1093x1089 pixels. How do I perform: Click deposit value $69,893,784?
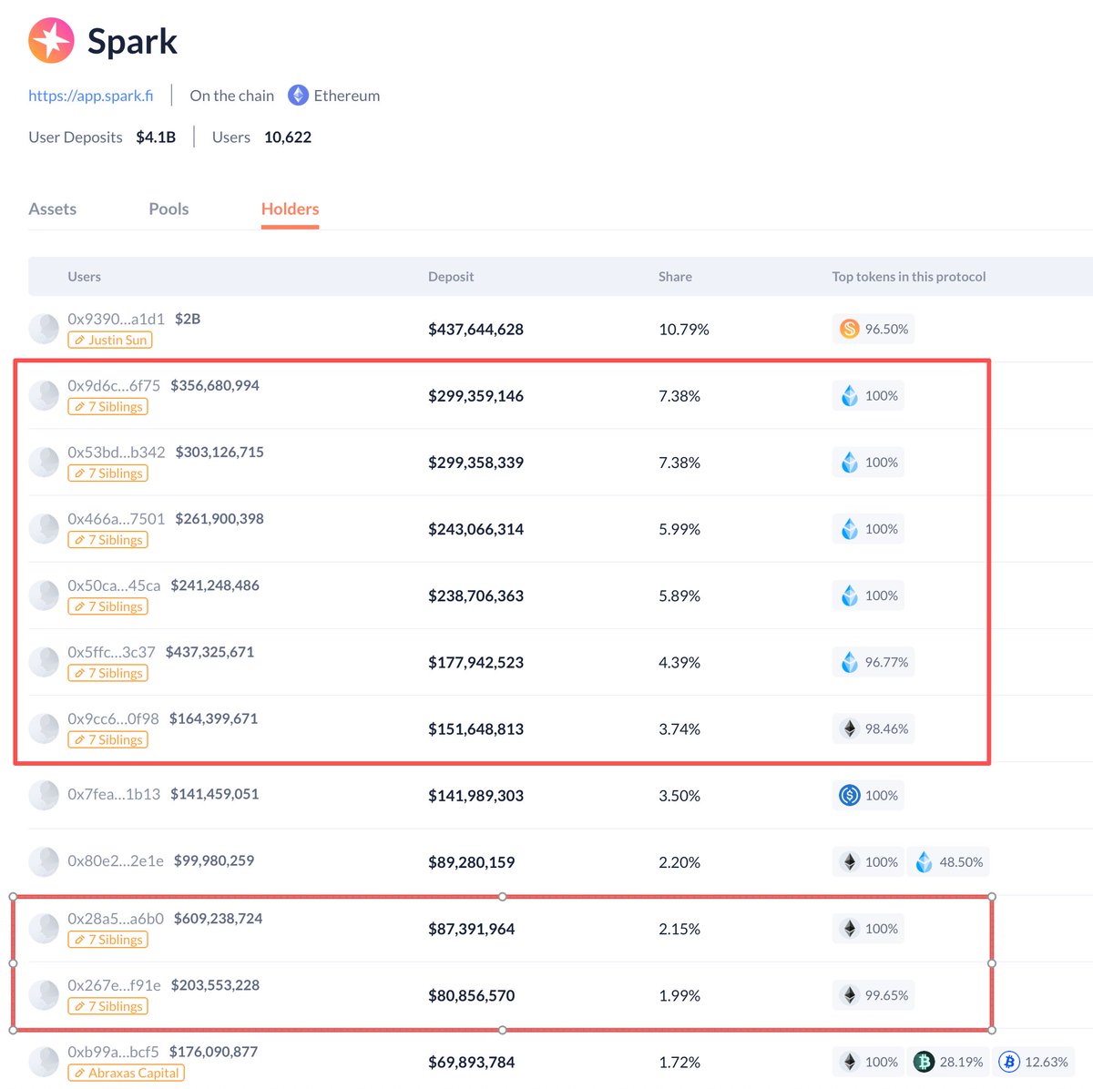pyautogui.click(x=471, y=1062)
